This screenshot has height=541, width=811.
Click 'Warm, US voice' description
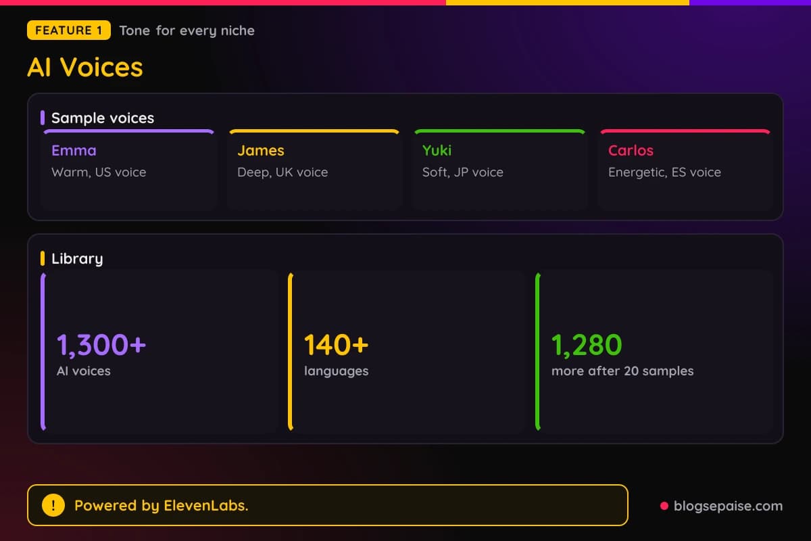tap(99, 172)
